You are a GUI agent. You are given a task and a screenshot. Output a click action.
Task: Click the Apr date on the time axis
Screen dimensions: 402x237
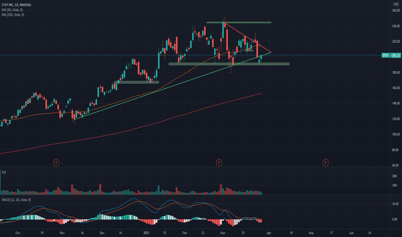pos(269,233)
